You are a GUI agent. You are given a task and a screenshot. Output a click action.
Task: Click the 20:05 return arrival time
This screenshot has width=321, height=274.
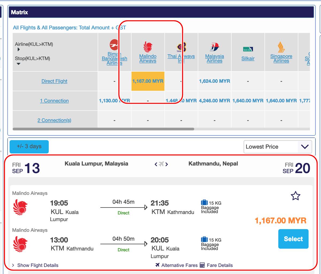160,240
